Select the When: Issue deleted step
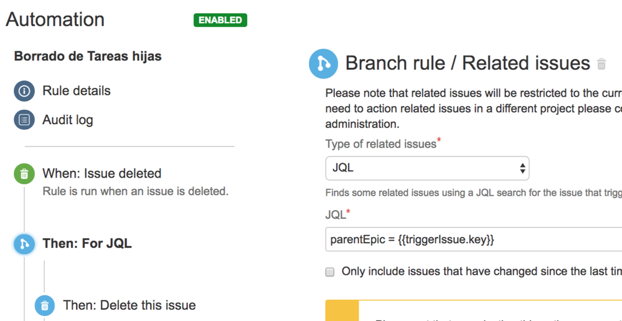 pyautogui.click(x=102, y=174)
